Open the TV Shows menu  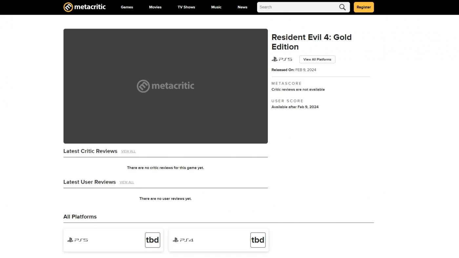click(x=186, y=7)
